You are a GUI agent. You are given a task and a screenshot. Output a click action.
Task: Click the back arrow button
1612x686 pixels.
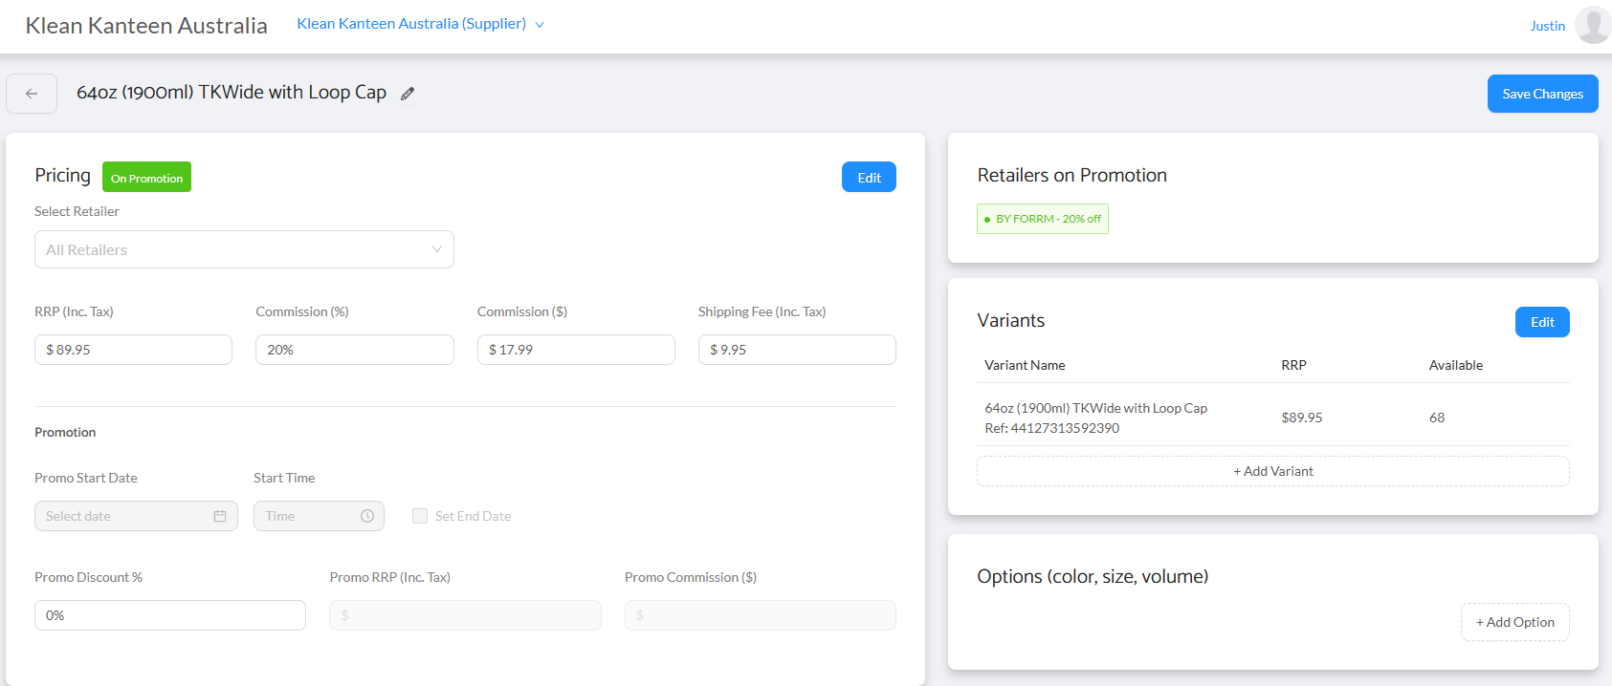tap(32, 94)
